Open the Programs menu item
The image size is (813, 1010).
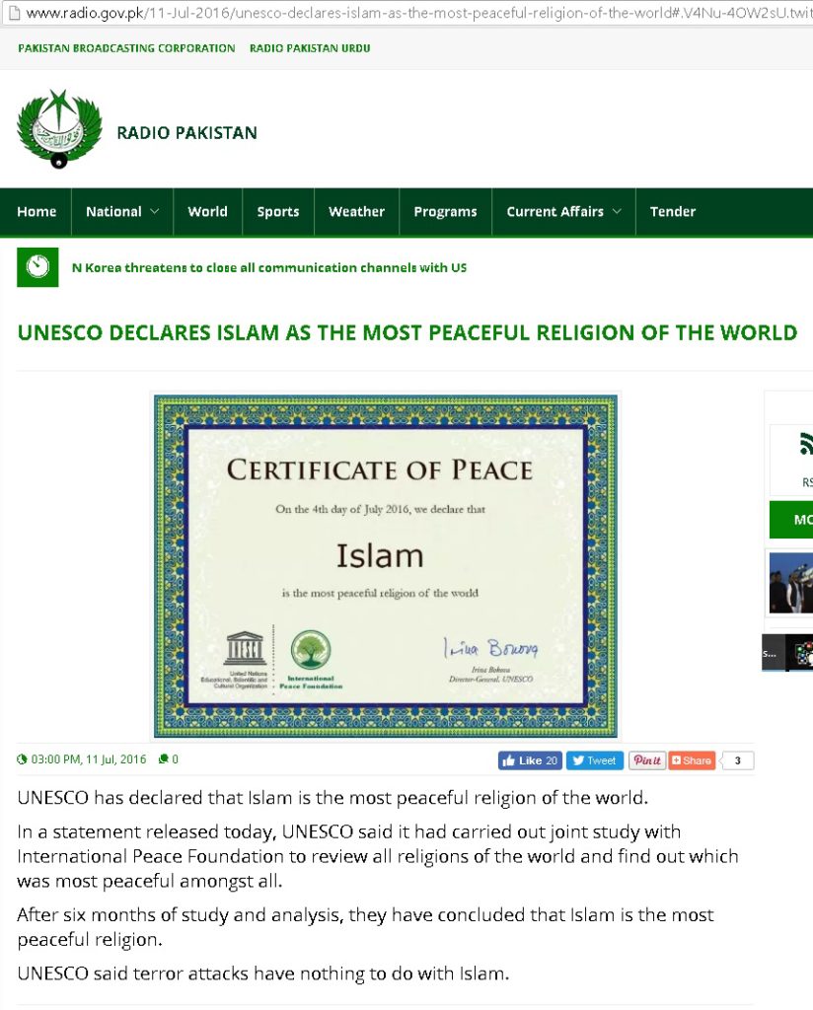tap(445, 211)
